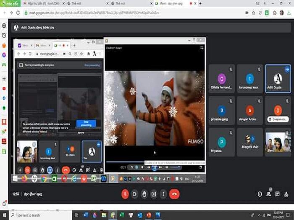Pause the Children's dance video
The image size is (294, 220).
pyautogui.click(x=154, y=168)
